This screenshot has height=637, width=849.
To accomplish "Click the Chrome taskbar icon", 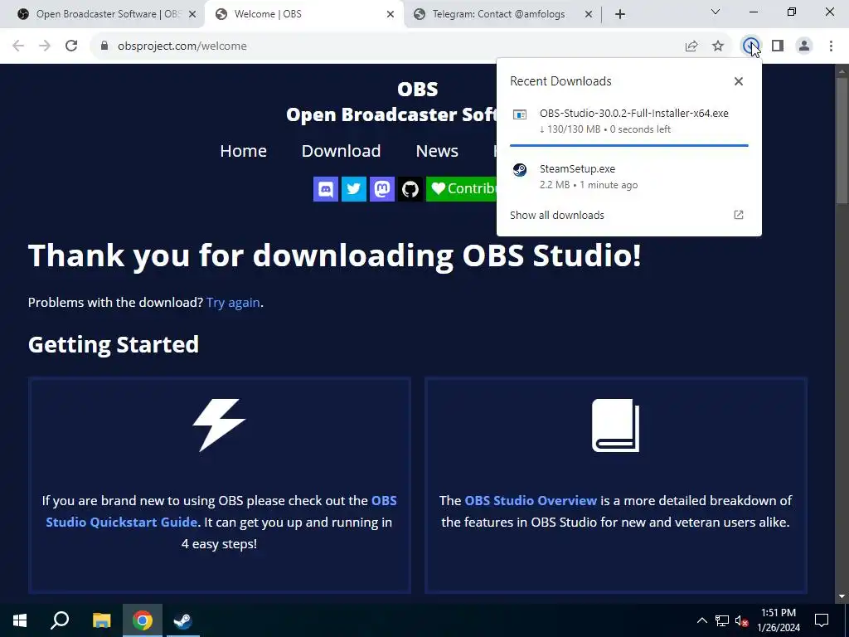I will click(x=143, y=620).
